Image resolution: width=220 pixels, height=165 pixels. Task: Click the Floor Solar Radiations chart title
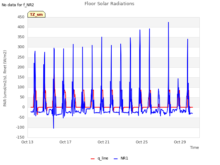click(x=109, y=4)
